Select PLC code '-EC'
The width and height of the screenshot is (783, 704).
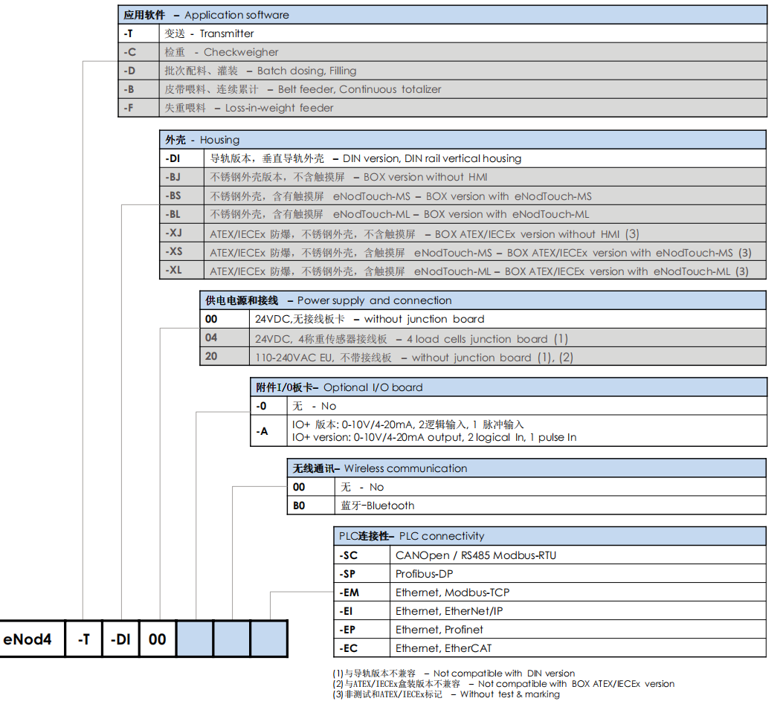[361, 648]
